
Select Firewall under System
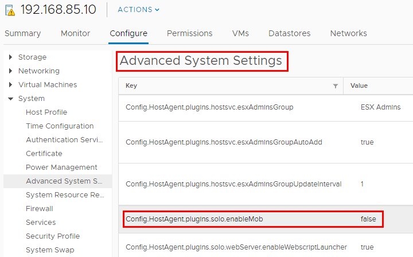point(40,209)
